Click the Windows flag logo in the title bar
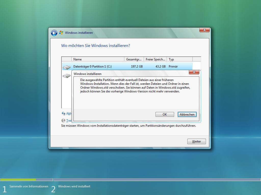This screenshot has height=195, width=261. coord(61,33)
